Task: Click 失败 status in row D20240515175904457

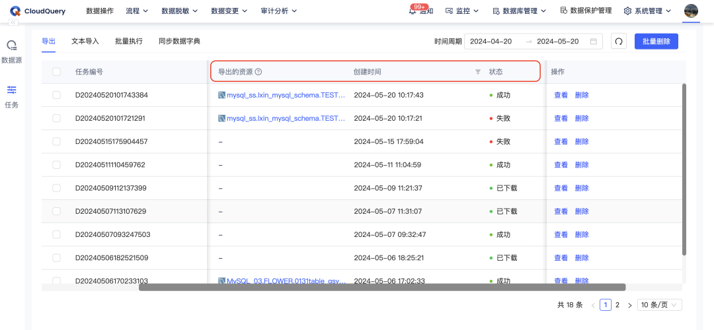Action: (503, 141)
